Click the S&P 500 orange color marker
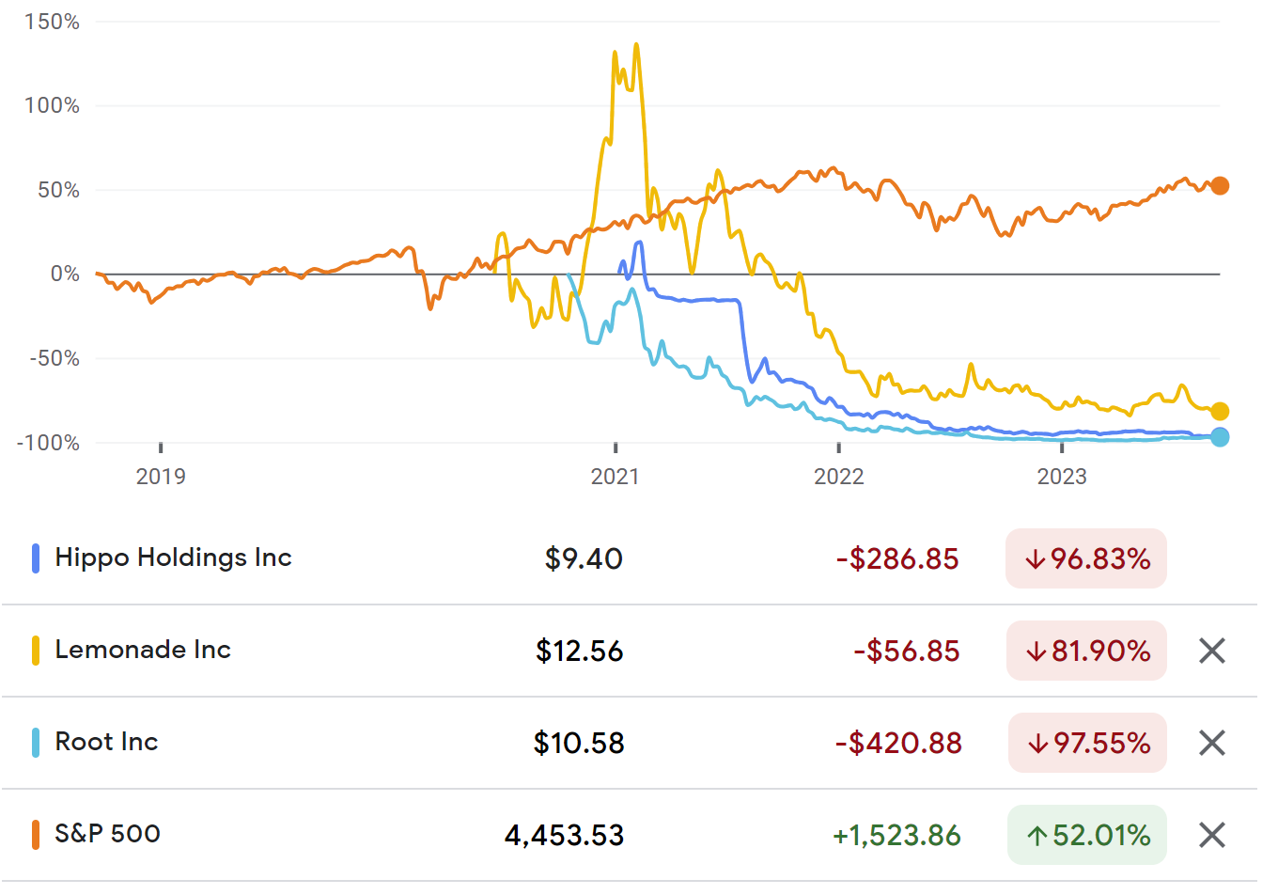 point(36,835)
